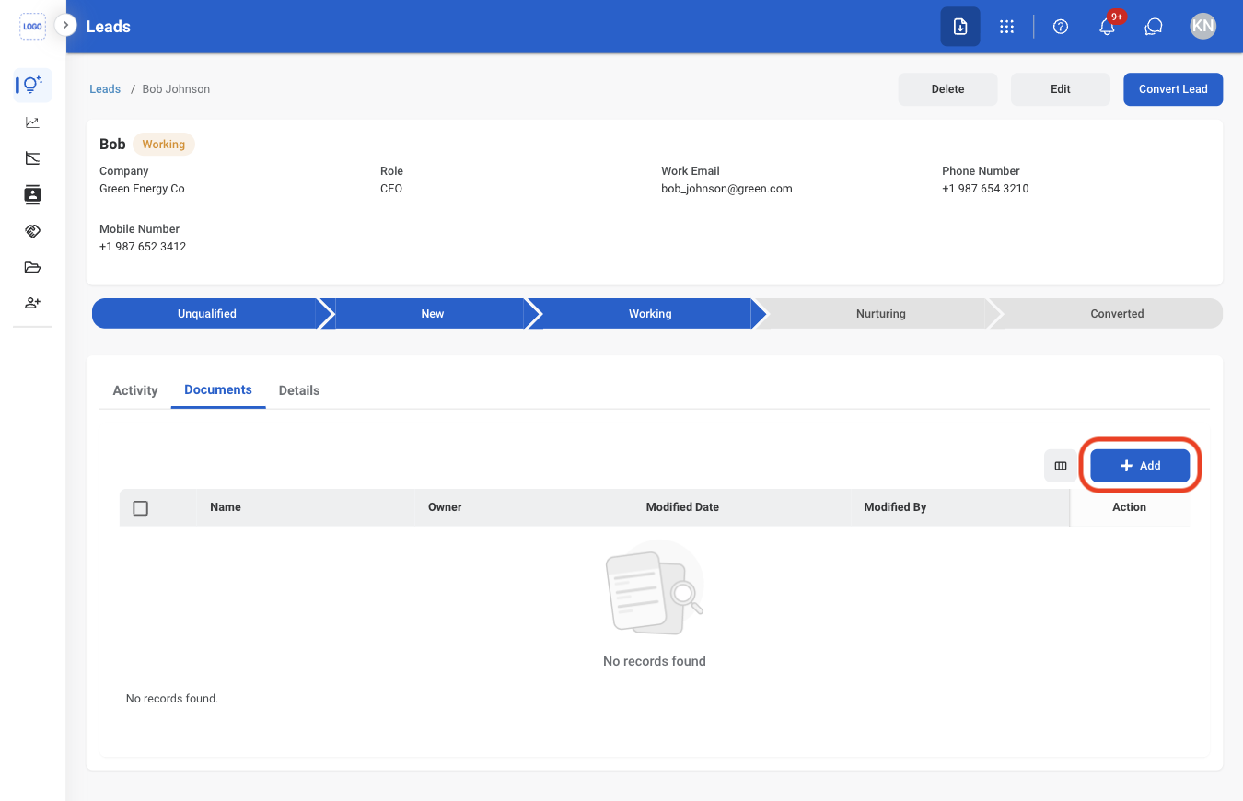Open the column settings icon beside Add
This screenshot has width=1243, height=801.
[x=1061, y=466]
